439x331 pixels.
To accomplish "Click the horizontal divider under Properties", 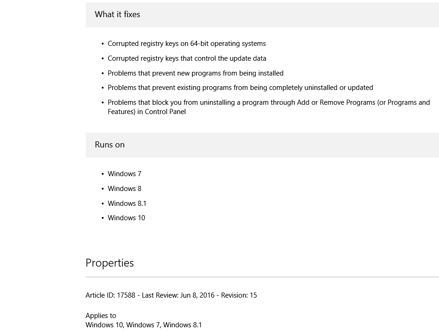I will pyautogui.click(x=262, y=277).
